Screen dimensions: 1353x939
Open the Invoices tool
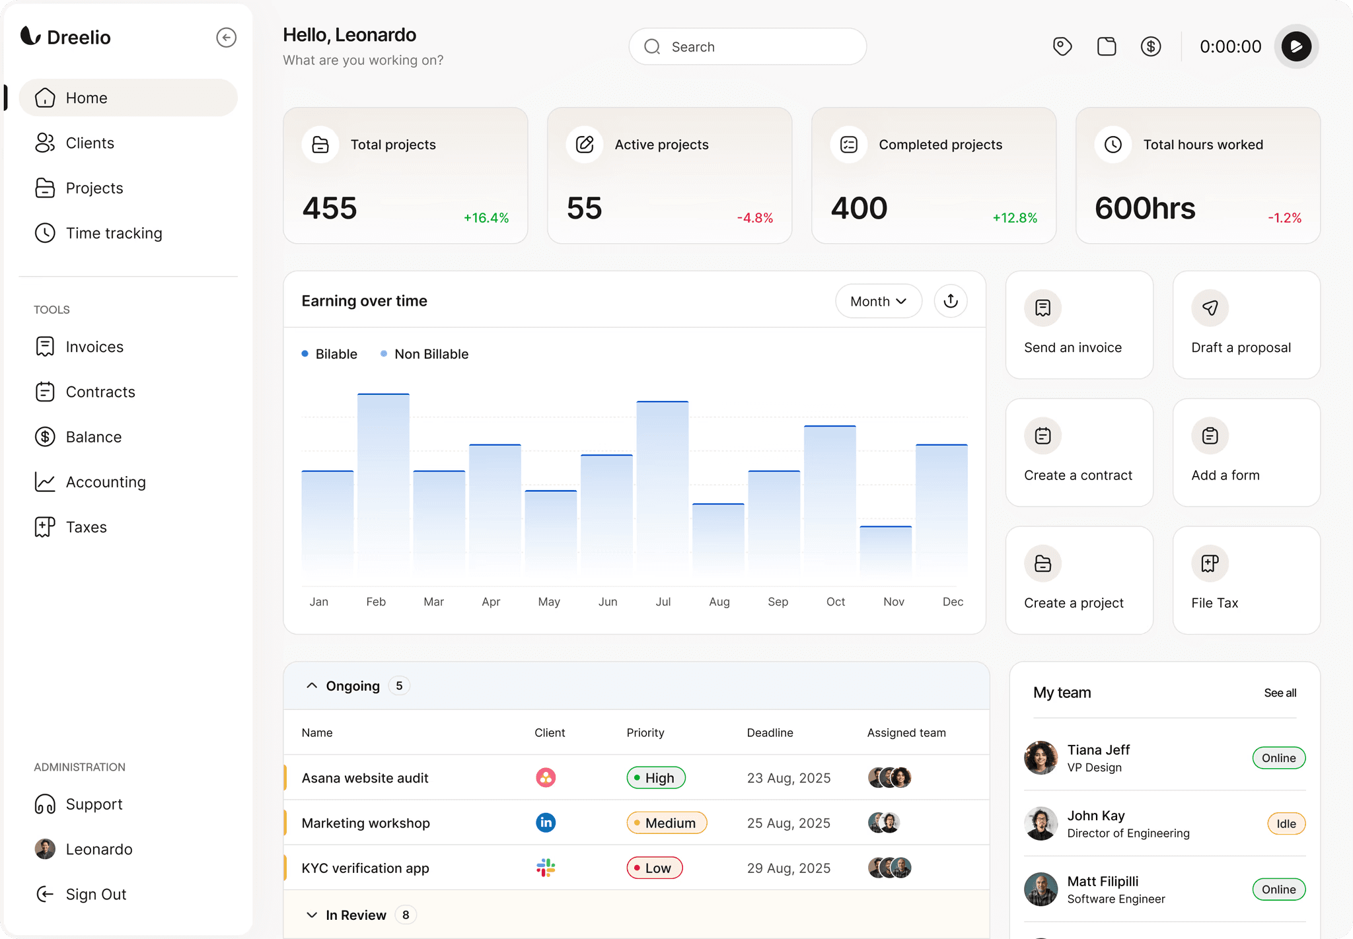click(94, 346)
